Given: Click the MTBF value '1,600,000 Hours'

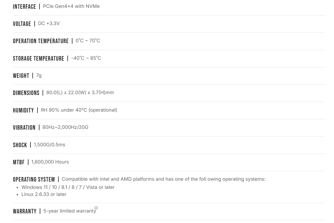Looking at the screenshot, I should pyautogui.click(x=50, y=162).
